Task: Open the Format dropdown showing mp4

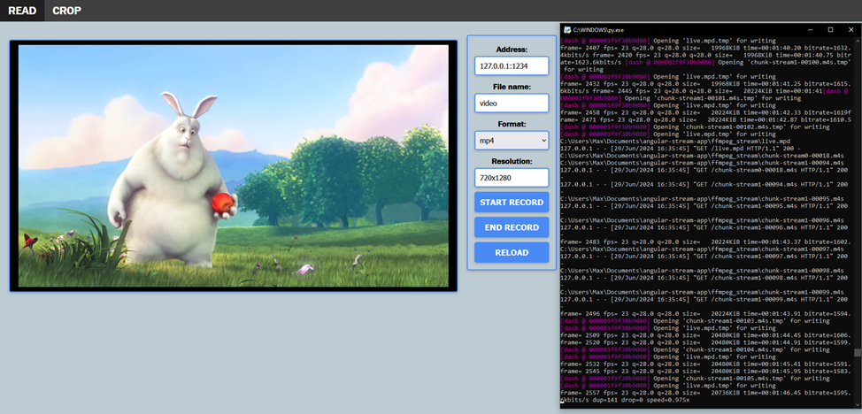Action: tap(512, 140)
